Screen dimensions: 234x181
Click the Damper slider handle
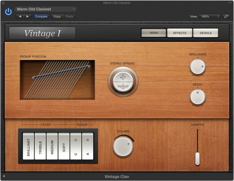(x=197, y=158)
